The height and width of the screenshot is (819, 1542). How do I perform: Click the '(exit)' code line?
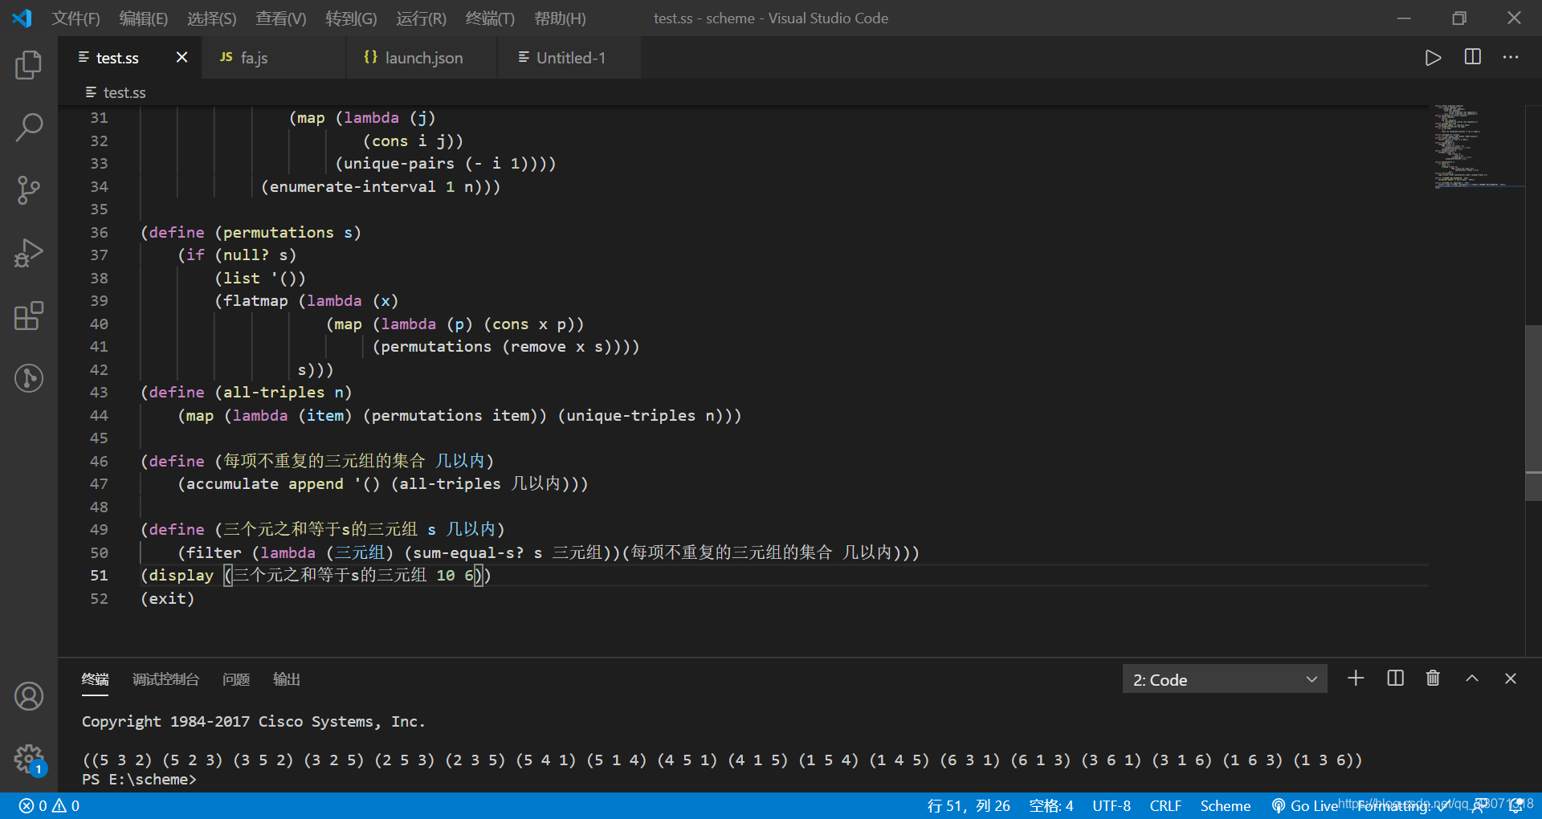[167, 598]
